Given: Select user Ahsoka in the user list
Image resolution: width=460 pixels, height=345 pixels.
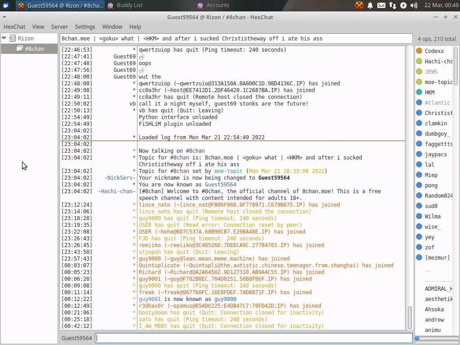Looking at the screenshot, I should [x=434, y=309].
